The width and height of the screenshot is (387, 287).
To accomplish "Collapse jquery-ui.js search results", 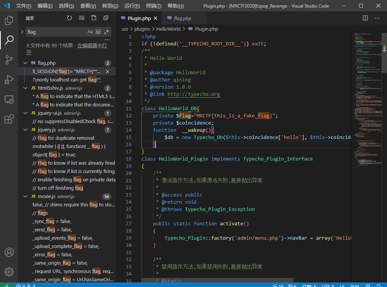I will (25, 113).
